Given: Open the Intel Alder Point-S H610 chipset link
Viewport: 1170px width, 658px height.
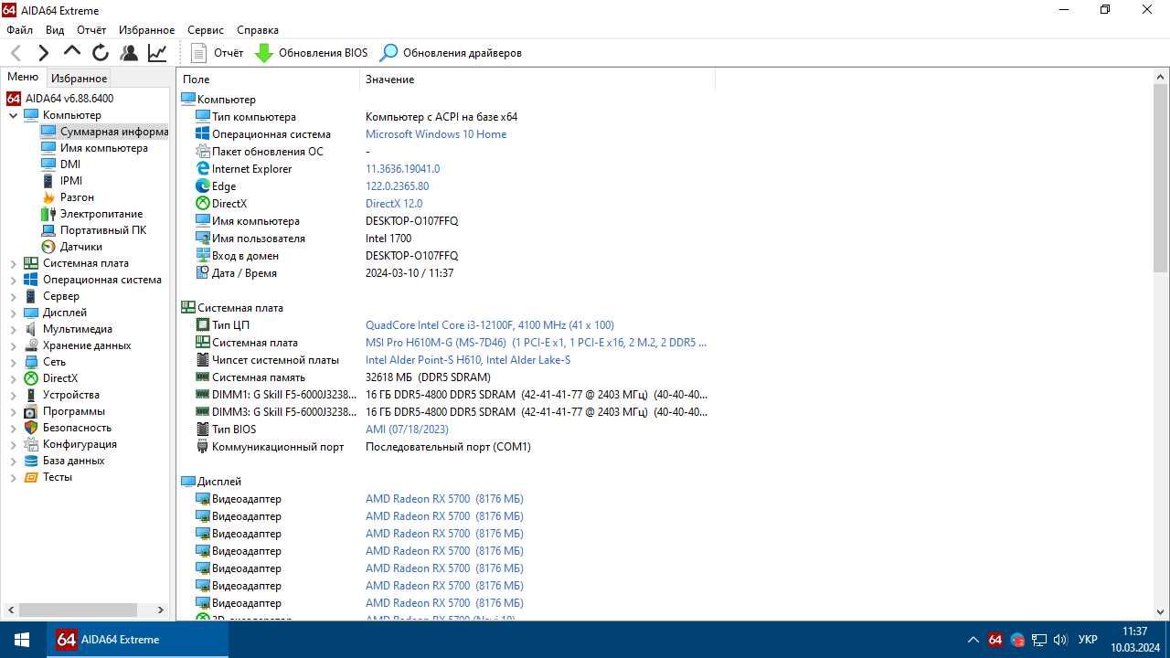Looking at the screenshot, I should tap(468, 360).
